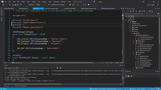The width and height of the screenshot is (161, 90).
Task: Switch to the Error List tab
Action: pos(6,86)
